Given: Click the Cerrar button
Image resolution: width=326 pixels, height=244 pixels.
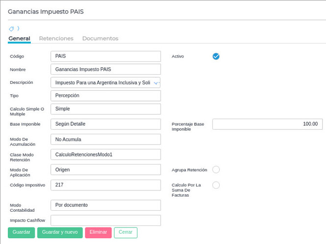Looking at the screenshot, I should [x=125, y=232].
